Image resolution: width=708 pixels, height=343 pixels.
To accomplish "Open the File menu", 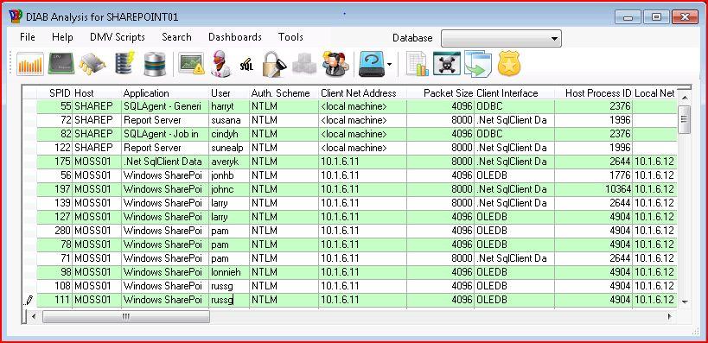I will [28, 37].
